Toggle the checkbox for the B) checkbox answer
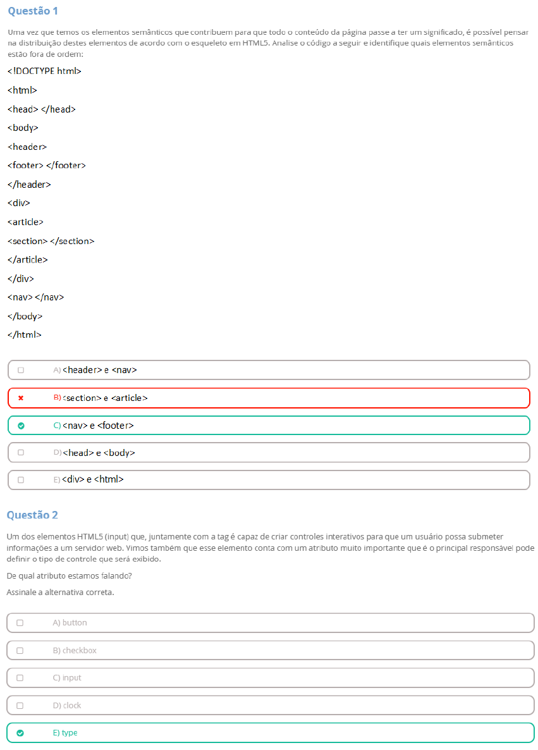Viewport: 538px width, 750px height. (x=20, y=651)
